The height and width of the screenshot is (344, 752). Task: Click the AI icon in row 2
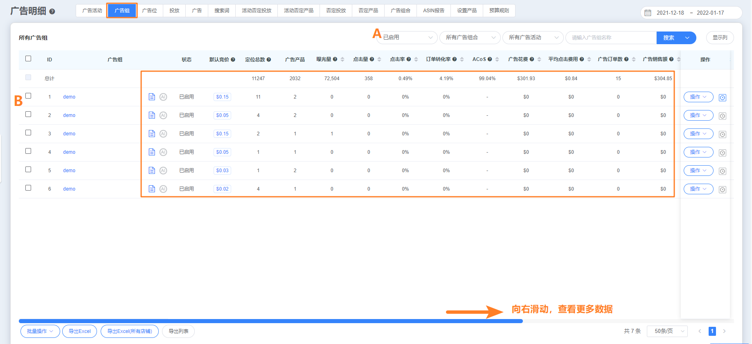click(x=163, y=115)
